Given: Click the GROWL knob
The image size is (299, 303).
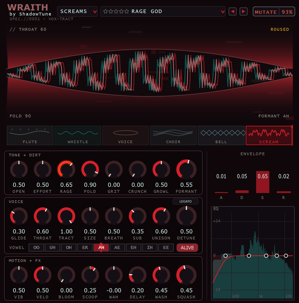Looking at the screenshot, I should (162, 169).
